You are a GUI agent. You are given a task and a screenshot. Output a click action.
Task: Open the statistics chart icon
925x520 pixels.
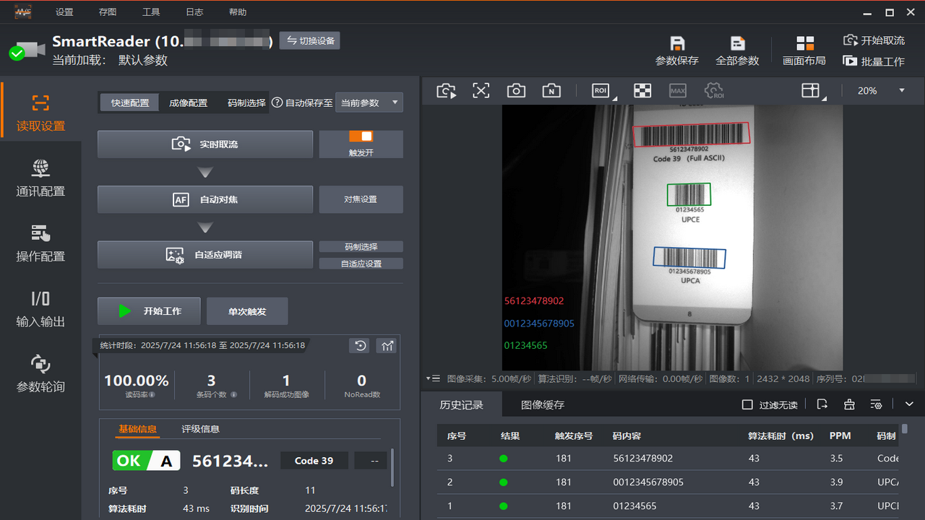[x=387, y=346]
